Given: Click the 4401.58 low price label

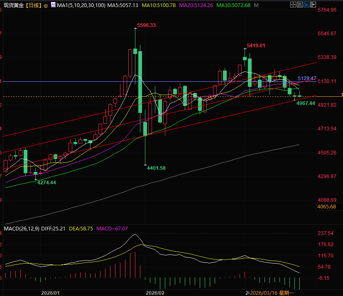Looking at the screenshot, I should pos(156,168).
